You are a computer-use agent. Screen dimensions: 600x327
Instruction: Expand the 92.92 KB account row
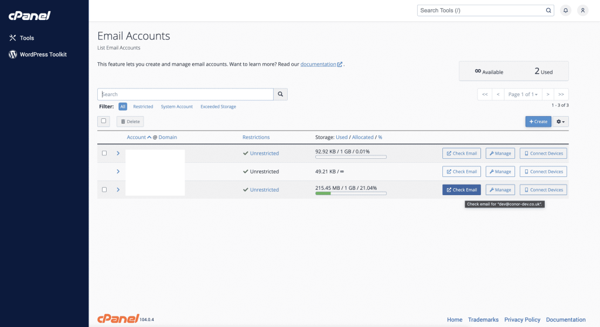[118, 153]
